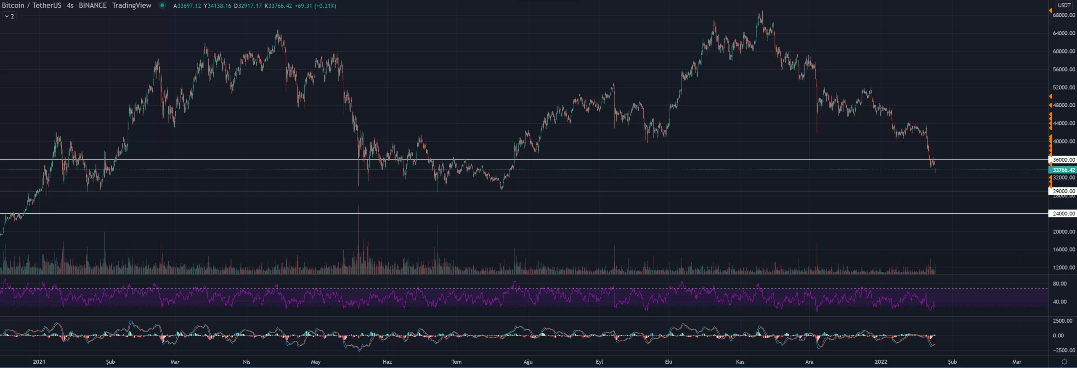Click the orange marker at top of price scale

pyautogui.click(x=1050, y=11)
